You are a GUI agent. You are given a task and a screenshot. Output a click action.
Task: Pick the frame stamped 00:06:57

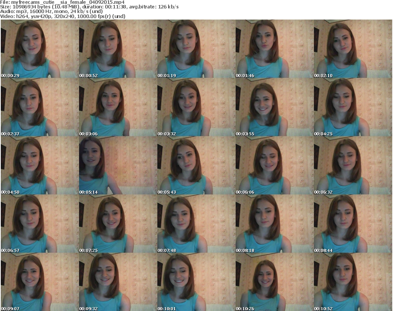(x=40, y=224)
